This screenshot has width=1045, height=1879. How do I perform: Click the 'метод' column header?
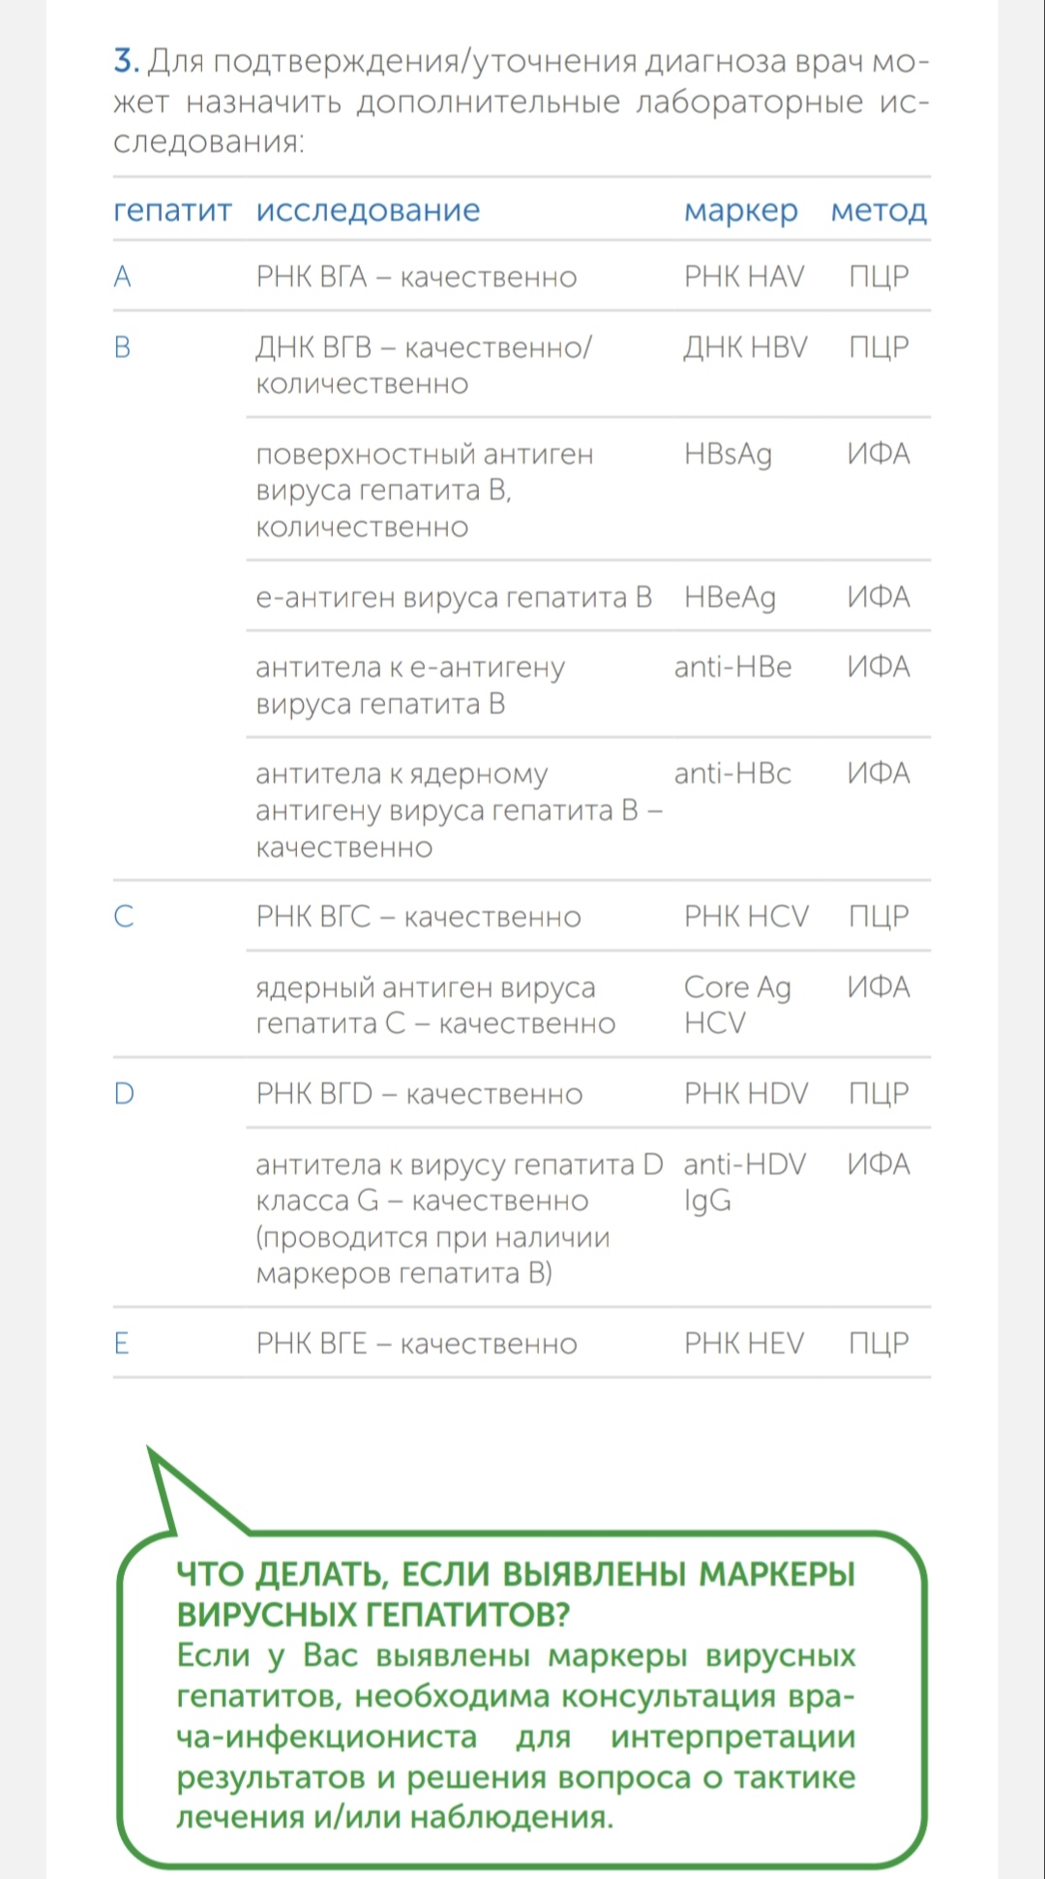point(879,211)
